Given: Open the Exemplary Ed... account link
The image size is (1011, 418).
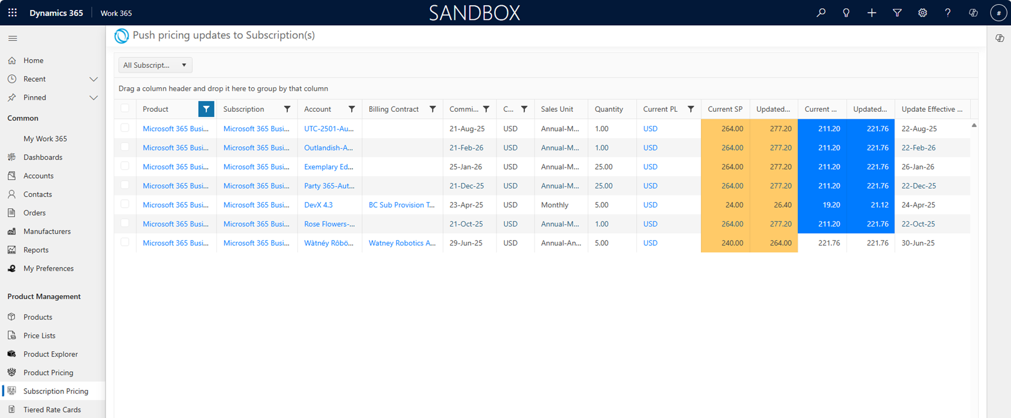Looking at the screenshot, I should pos(329,167).
